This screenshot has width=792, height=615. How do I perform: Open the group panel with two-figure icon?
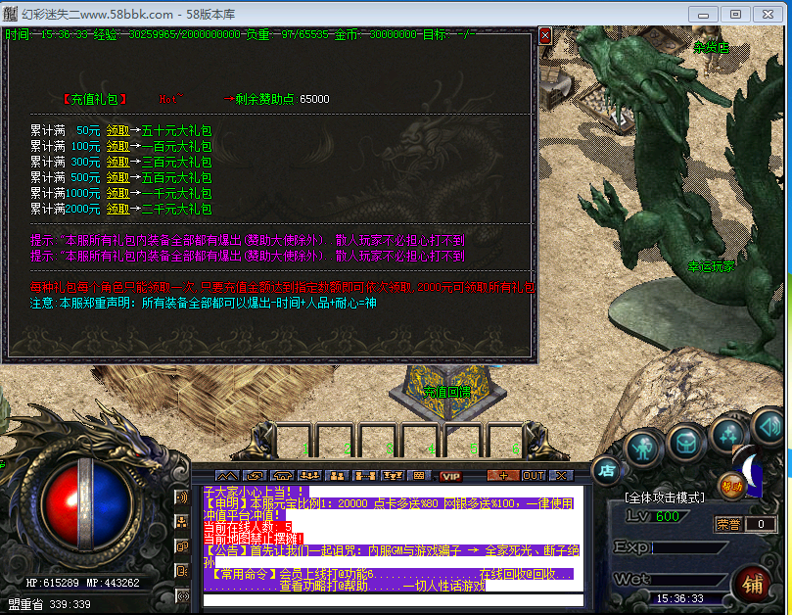point(337,476)
